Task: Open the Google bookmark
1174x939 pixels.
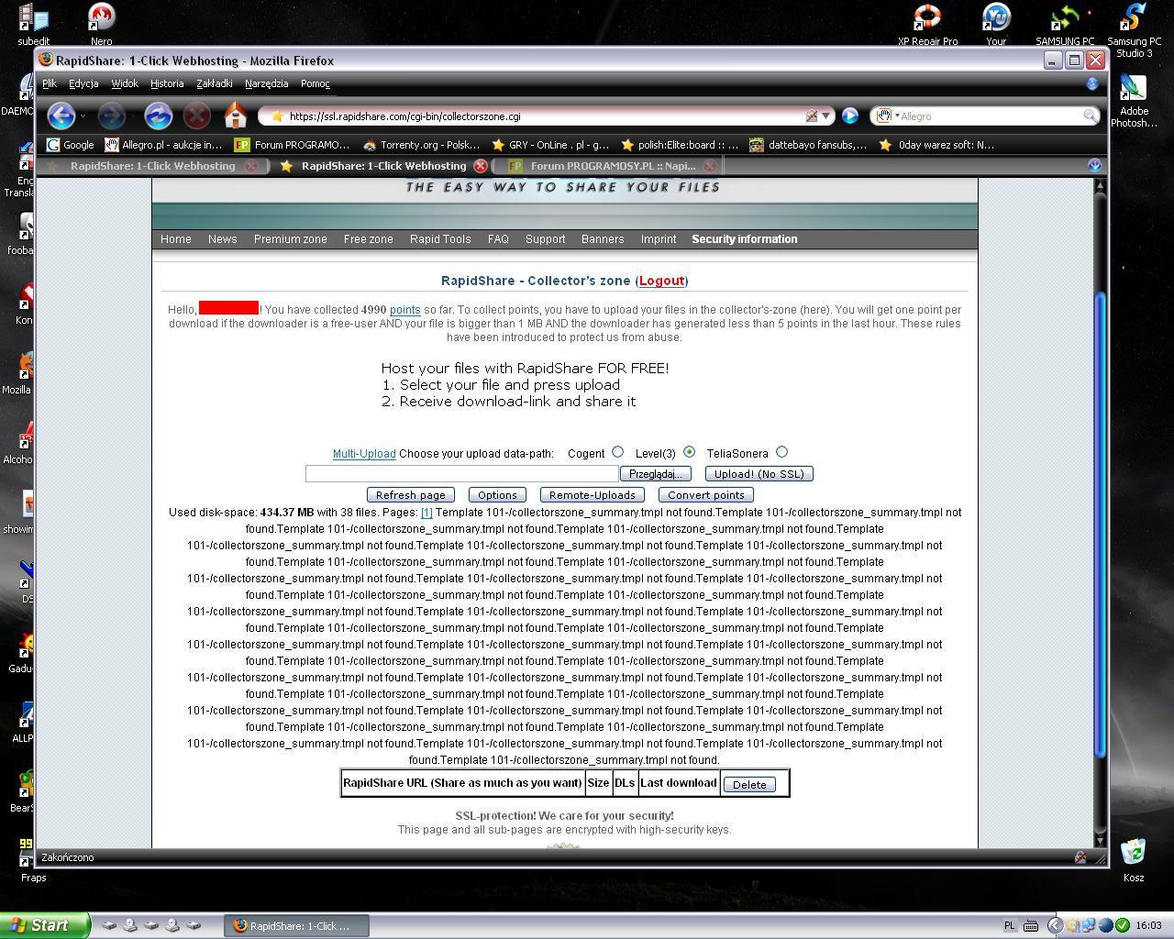Action: (71, 145)
